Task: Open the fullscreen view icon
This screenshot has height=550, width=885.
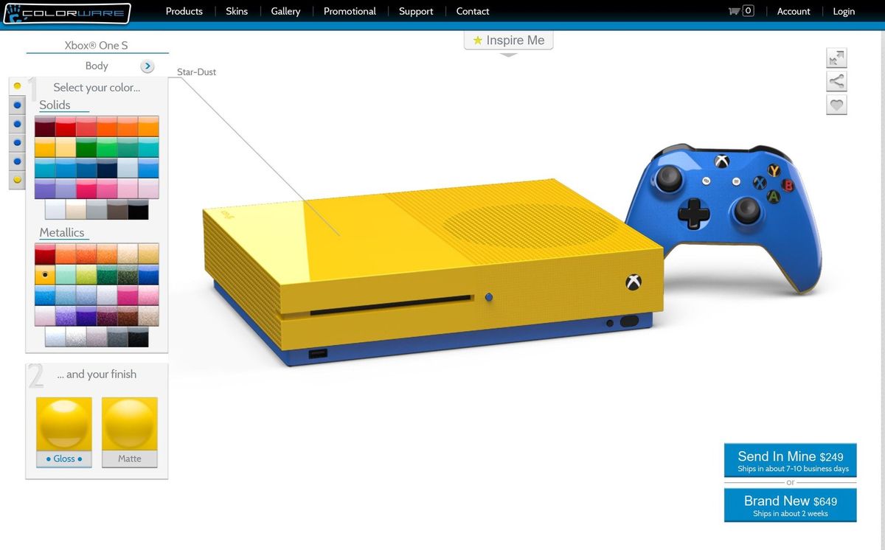Action: (x=836, y=58)
